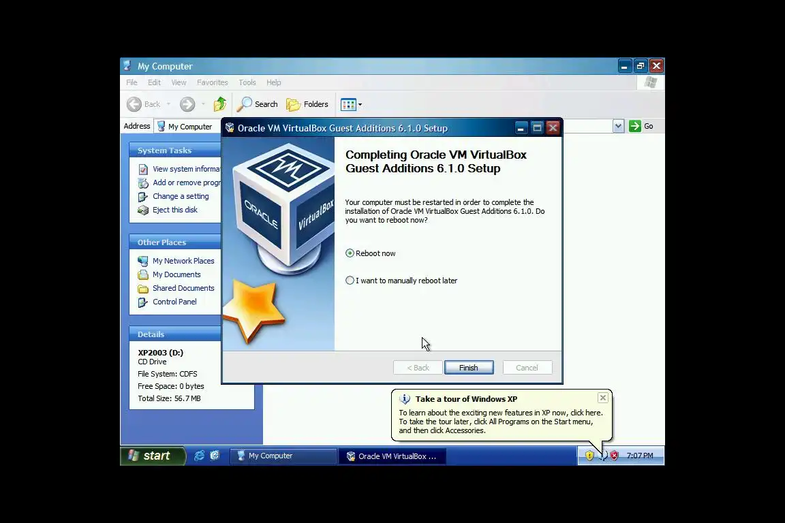The height and width of the screenshot is (523, 785).
Task: Expand the Address bar dropdown
Action: point(618,126)
